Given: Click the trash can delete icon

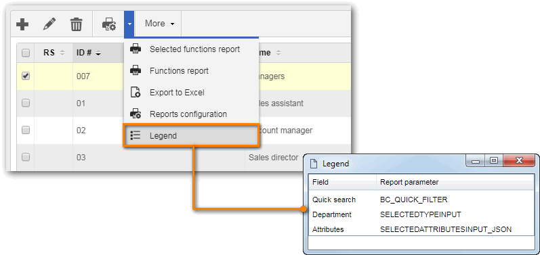Looking at the screenshot, I should [76, 25].
